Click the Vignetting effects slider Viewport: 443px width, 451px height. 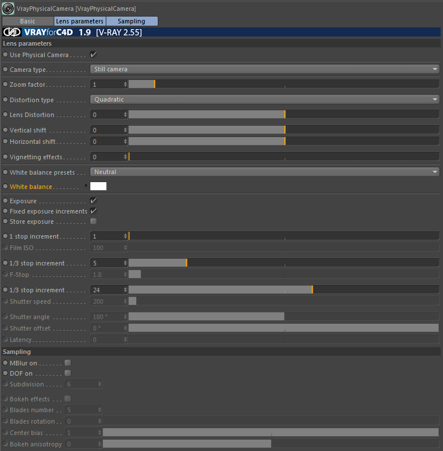[284, 157]
